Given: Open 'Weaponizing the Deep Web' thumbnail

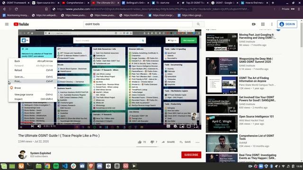Looking at the screenshot, I should coord(222,66).
